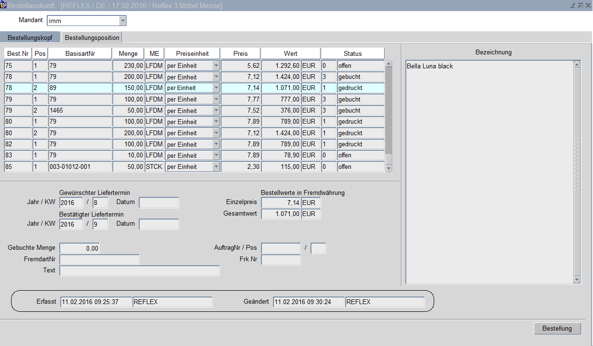Select BasisartNr 1465 cell in table
Image resolution: width=593 pixels, height=346 pixels.
(x=80, y=111)
